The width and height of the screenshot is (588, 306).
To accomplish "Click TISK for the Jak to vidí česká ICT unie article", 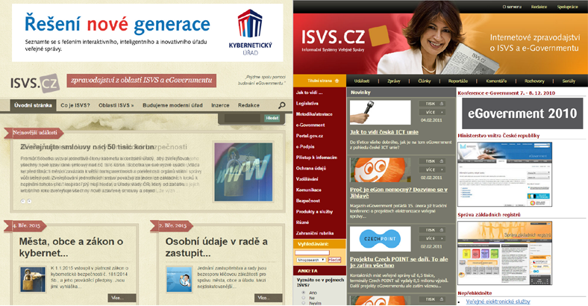I will tap(432, 104).
